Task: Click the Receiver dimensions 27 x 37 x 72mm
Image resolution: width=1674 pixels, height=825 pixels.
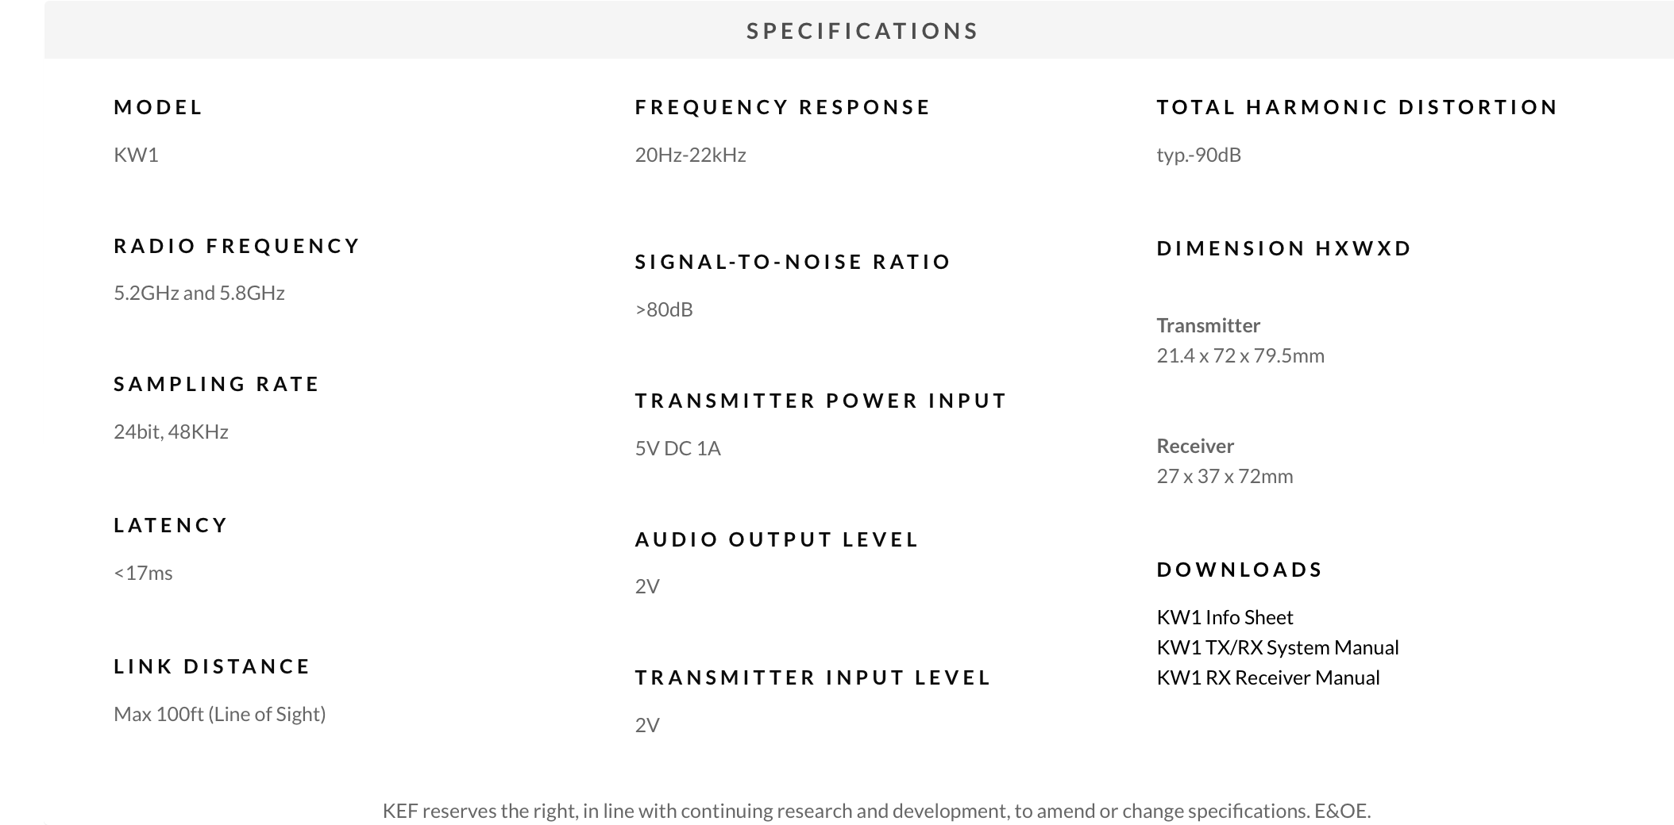Action: click(x=1224, y=476)
